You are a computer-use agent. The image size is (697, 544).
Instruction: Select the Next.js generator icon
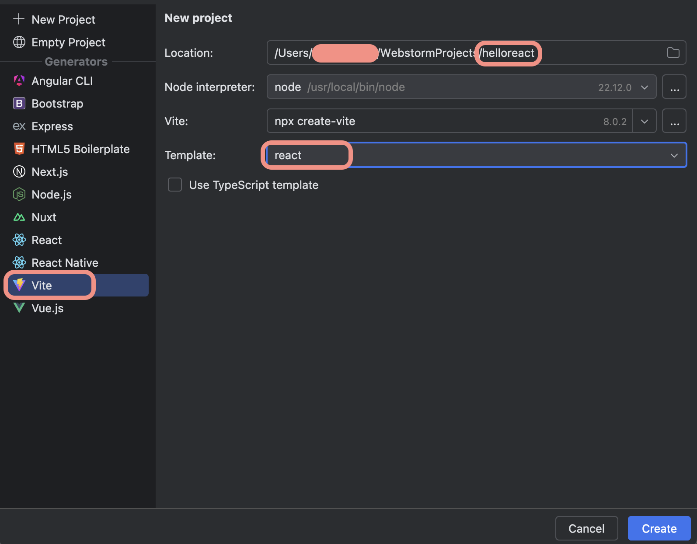click(19, 171)
